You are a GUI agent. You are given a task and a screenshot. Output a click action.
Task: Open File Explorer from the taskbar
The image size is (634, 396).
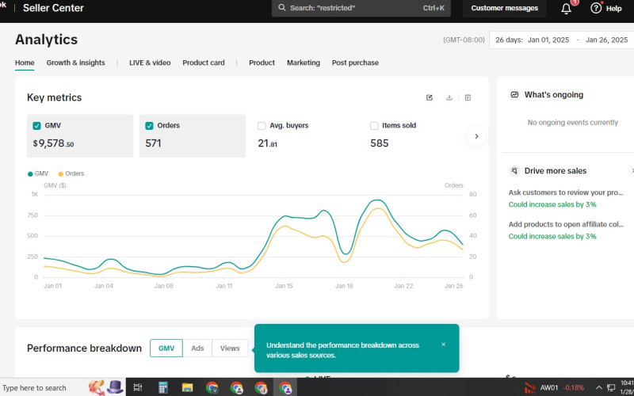coord(187,387)
